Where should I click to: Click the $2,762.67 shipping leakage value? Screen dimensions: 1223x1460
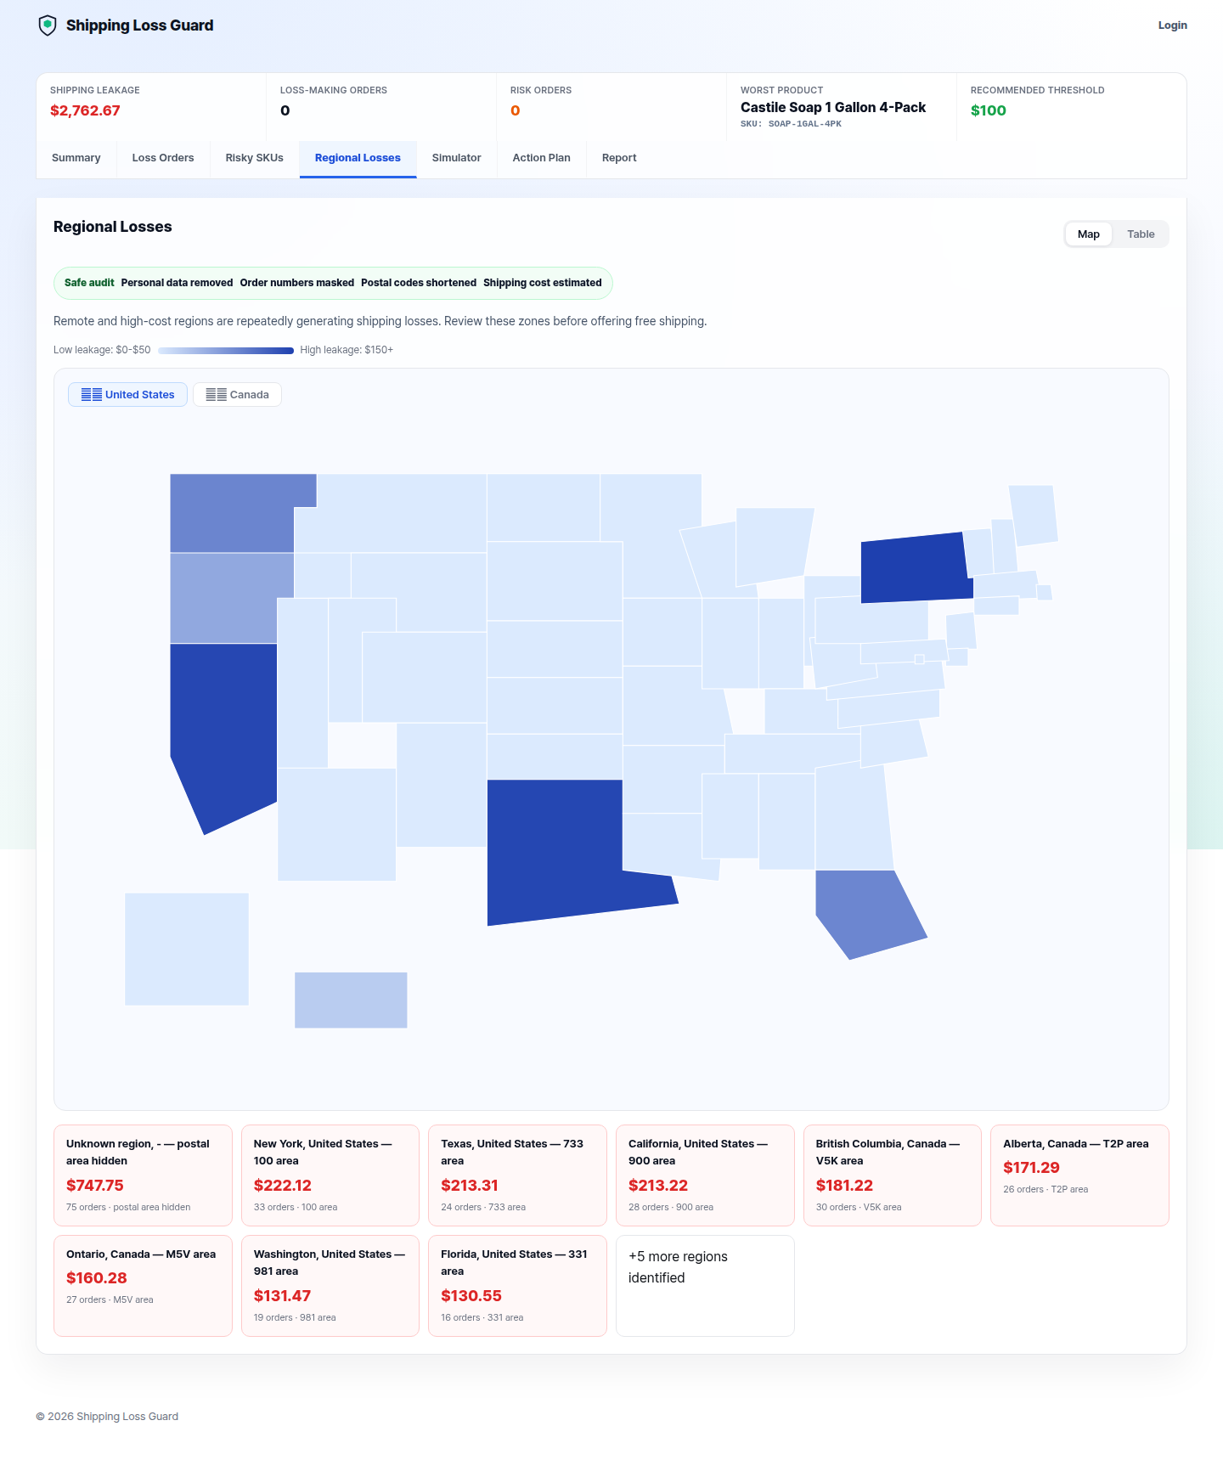pos(85,110)
